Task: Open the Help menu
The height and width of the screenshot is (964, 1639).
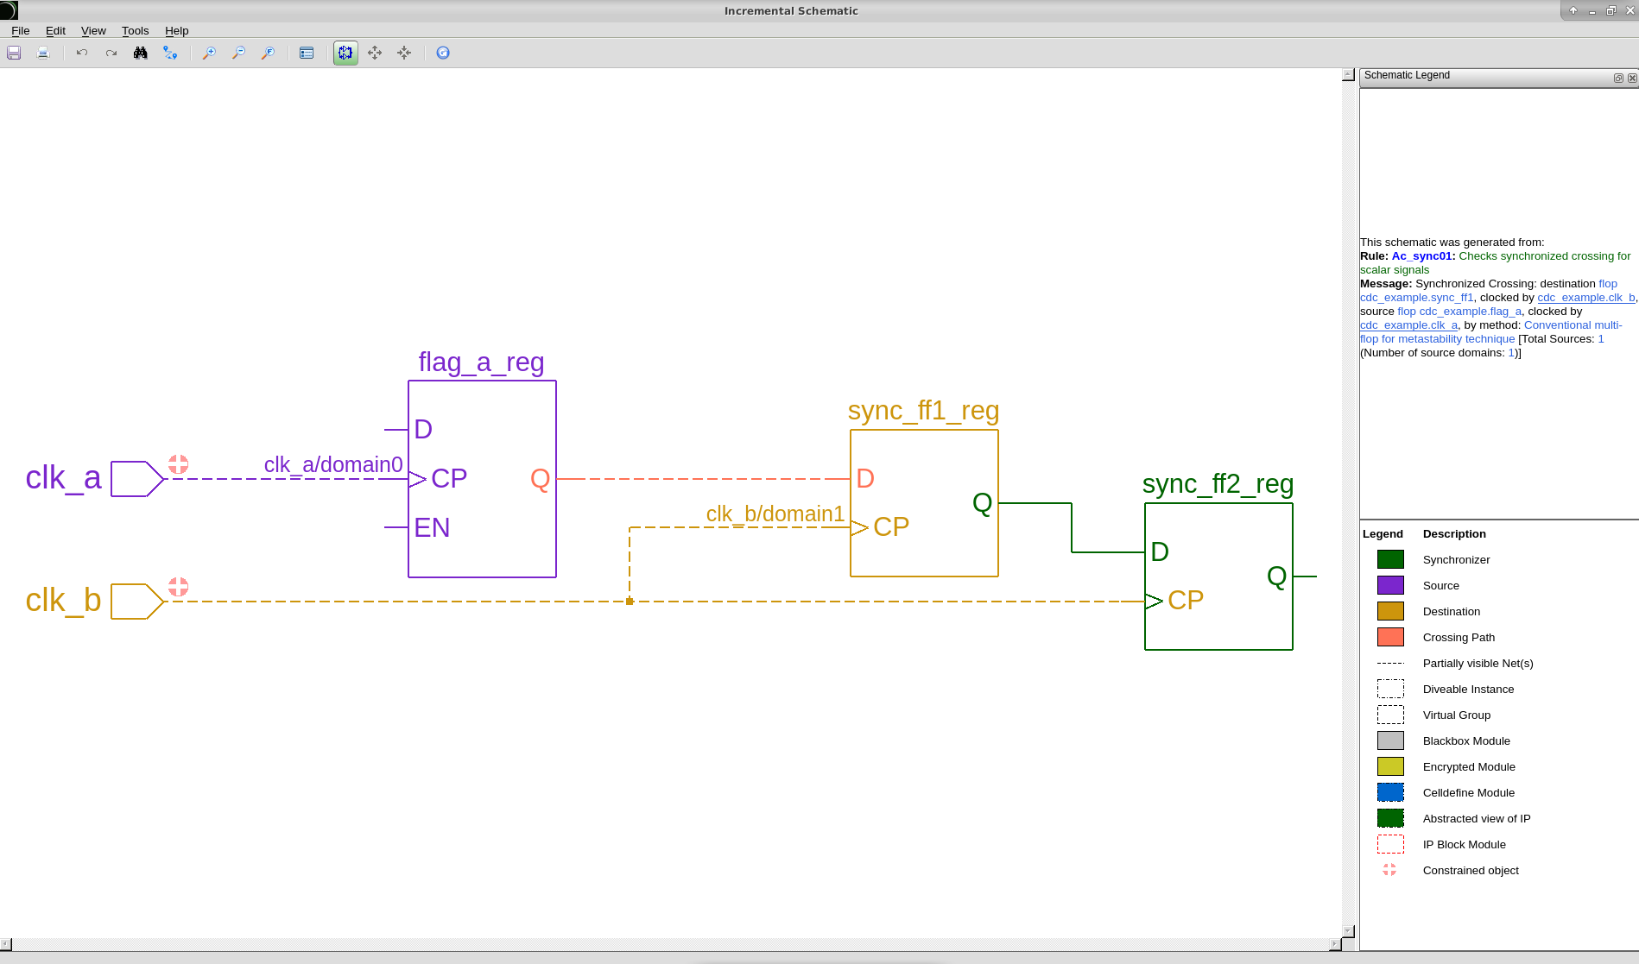Action: click(177, 30)
